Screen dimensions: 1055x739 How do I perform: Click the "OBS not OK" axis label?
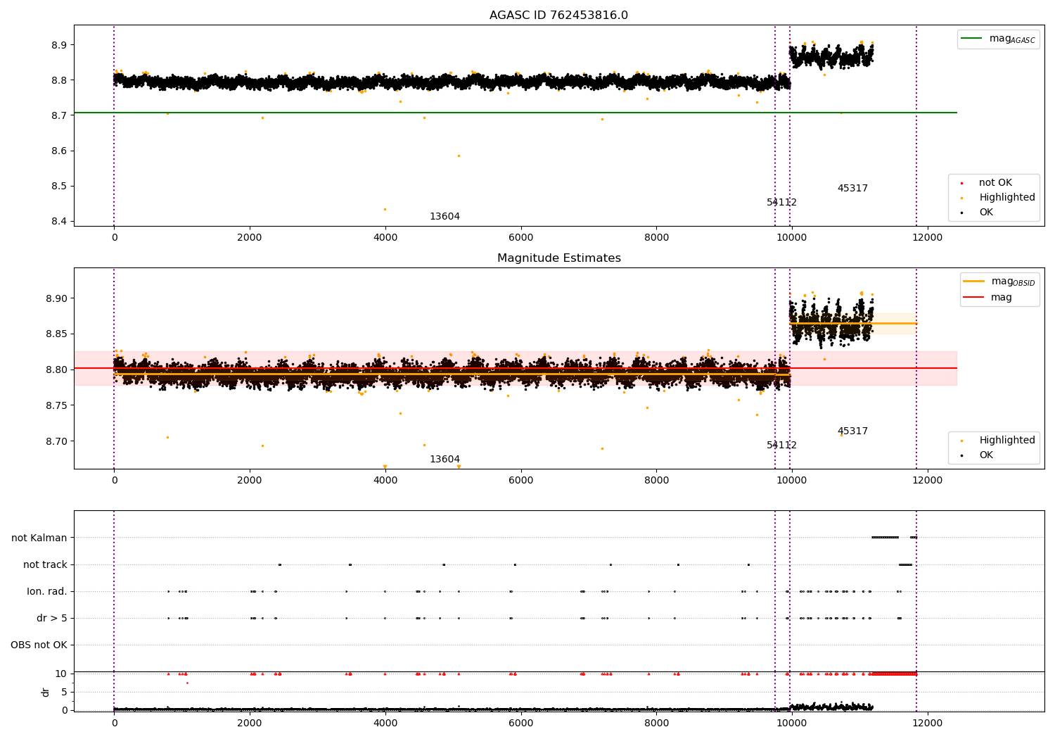[39, 645]
